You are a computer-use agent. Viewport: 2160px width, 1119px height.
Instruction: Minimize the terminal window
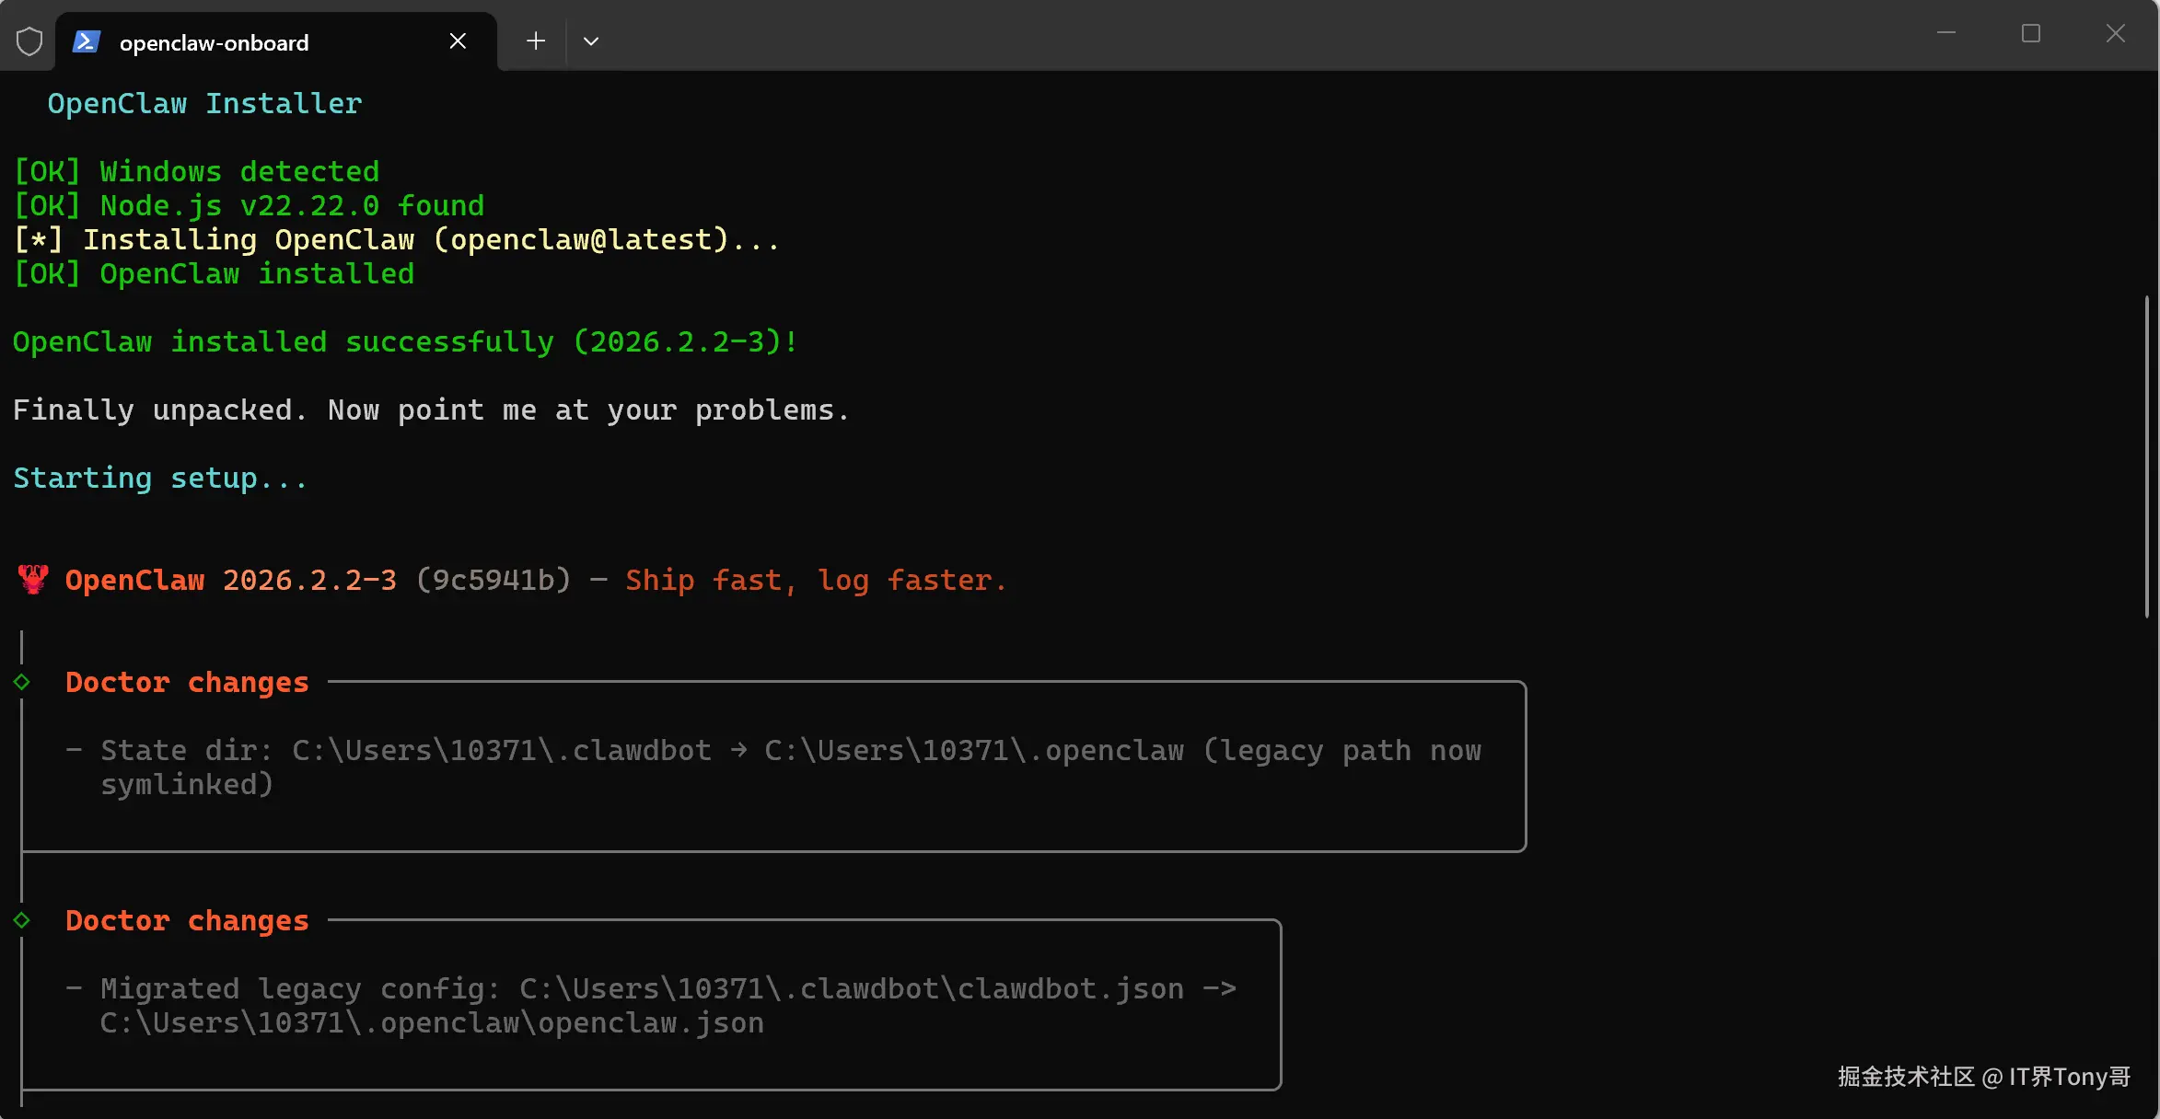pyautogui.click(x=1945, y=34)
